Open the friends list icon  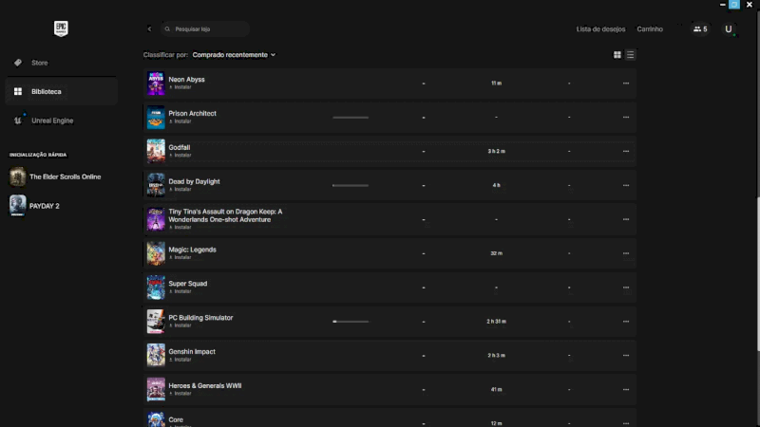700,29
